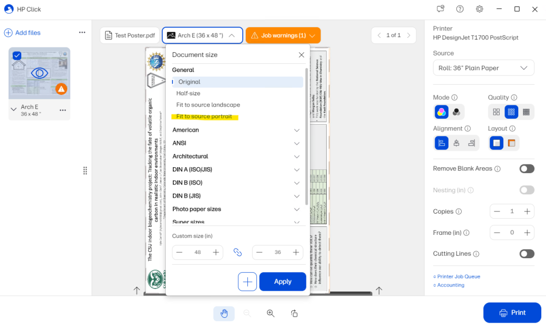Increase custom width value 48

click(216, 252)
